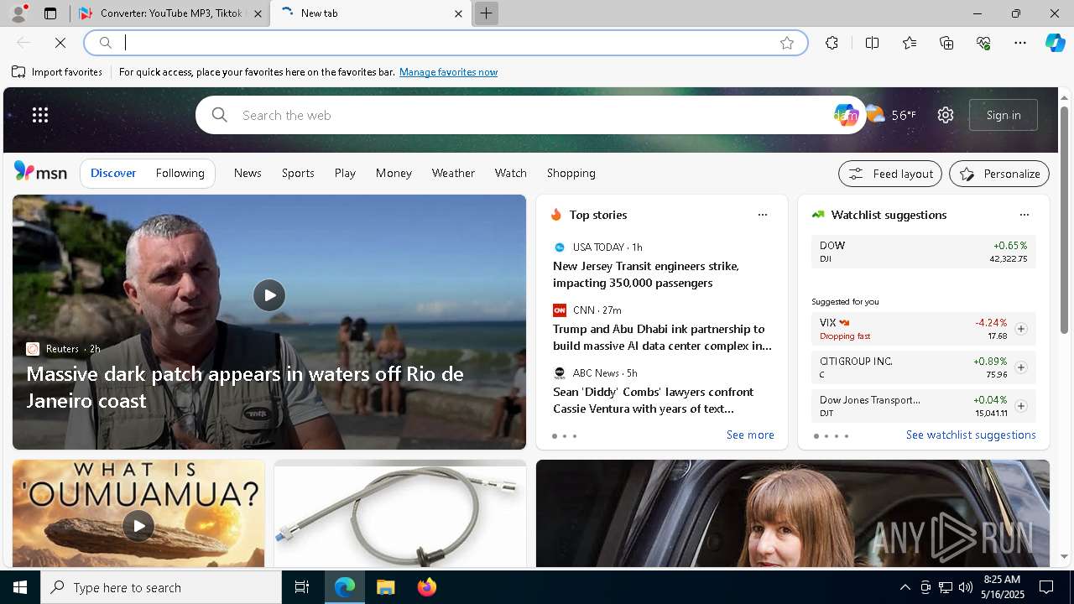Select the Discover feed tab
This screenshot has width=1074, height=604.
[113, 173]
